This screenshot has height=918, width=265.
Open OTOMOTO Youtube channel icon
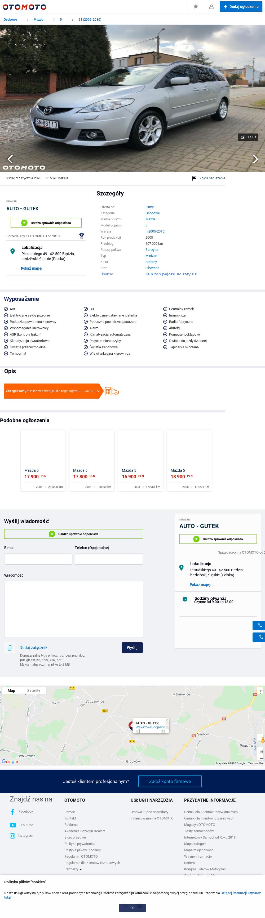click(13, 825)
